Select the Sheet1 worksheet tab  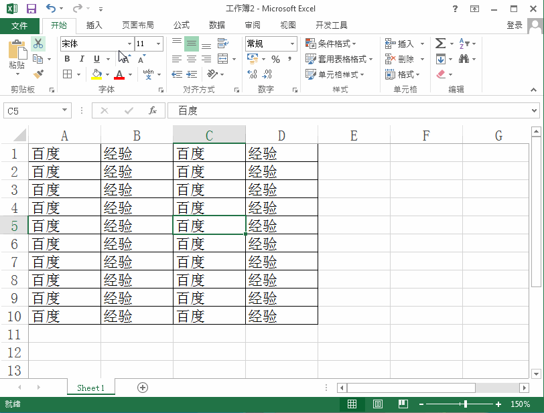pyautogui.click(x=91, y=388)
